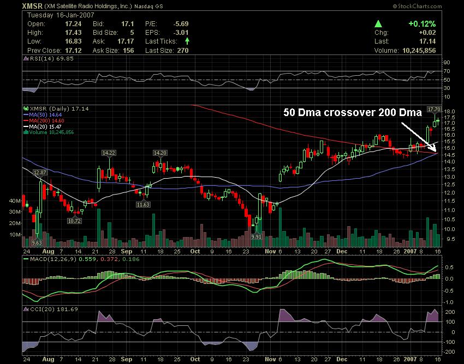Click the red MA(200) line swatch in legend
Viewport: 464px width, 364px height.
(26, 121)
